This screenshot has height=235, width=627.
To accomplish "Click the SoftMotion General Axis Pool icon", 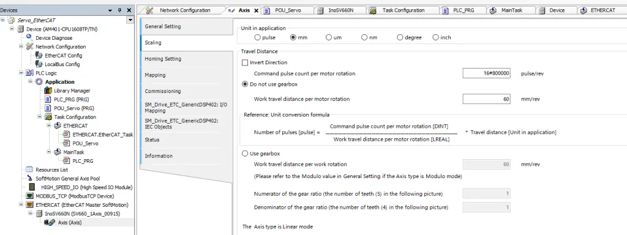I will (29, 179).
